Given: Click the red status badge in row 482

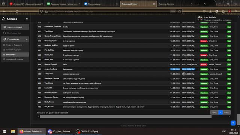Looking at the screenshot, I should tap(204, 55).
